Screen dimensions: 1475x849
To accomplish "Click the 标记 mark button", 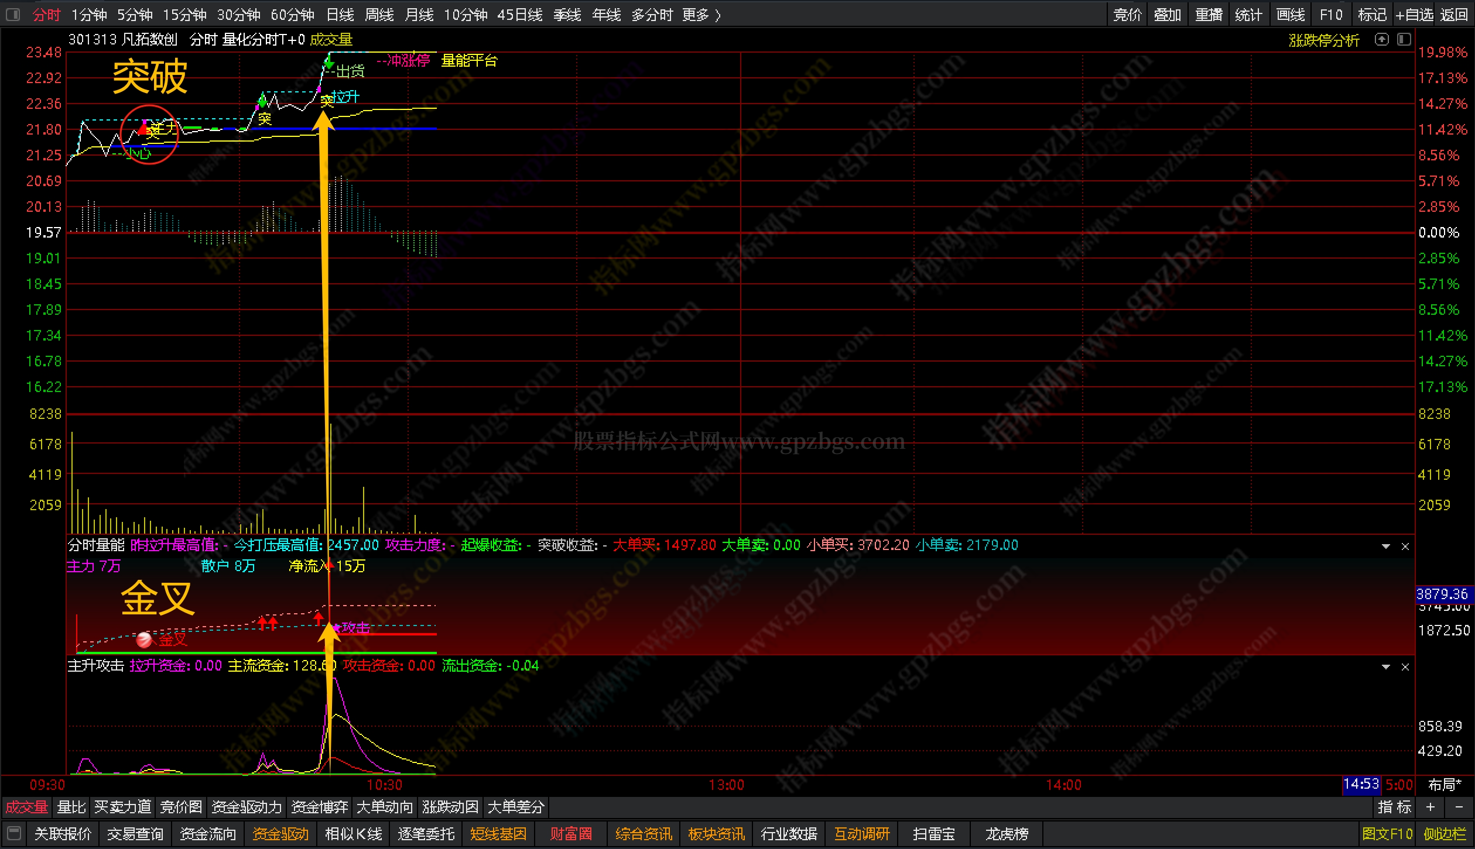I will [1372, 15].
